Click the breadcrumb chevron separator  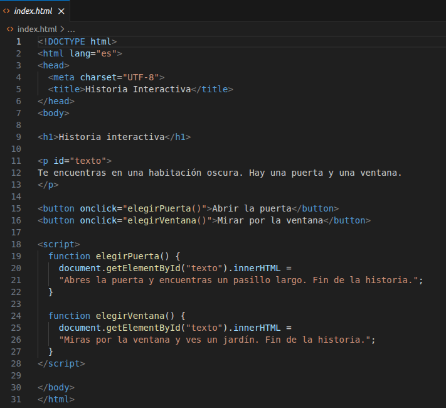[61, 29]
